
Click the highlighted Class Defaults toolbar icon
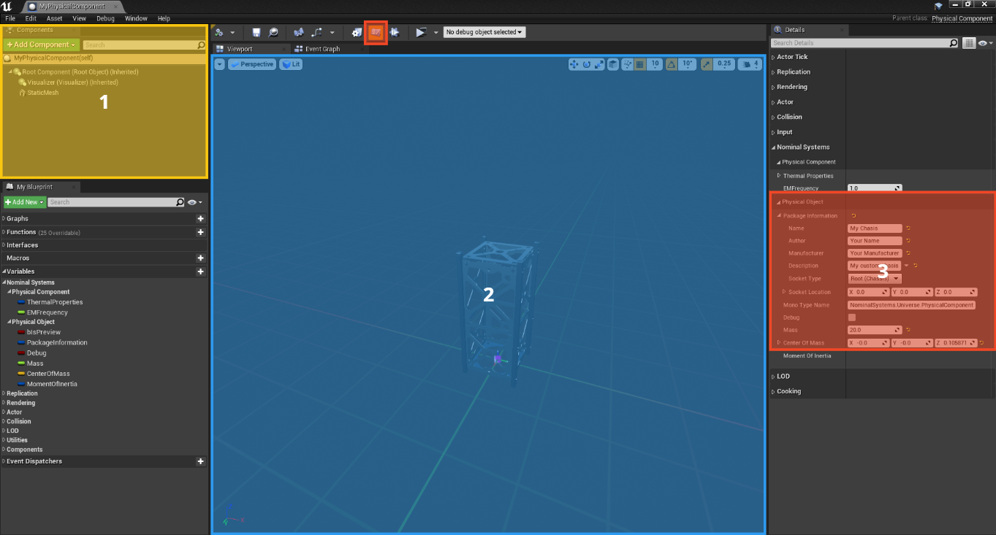click(x=376, y=32)
